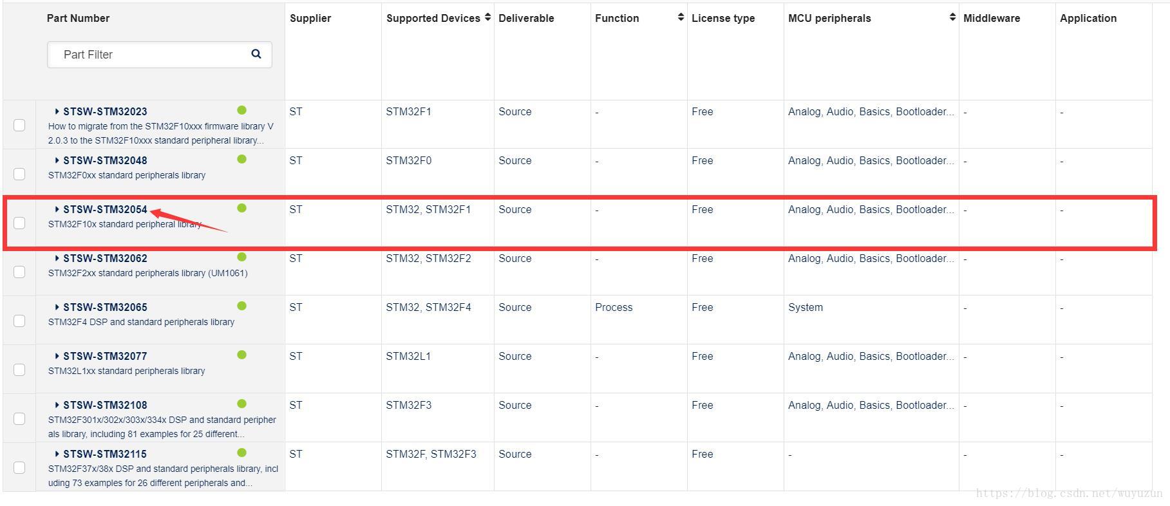The width and height of the screenshot is (1170, 506).
Task: Click green status dot for STSW-STM32054
Action: point(242,208)
